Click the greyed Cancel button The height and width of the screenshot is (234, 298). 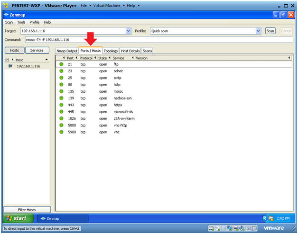point(286,31)
